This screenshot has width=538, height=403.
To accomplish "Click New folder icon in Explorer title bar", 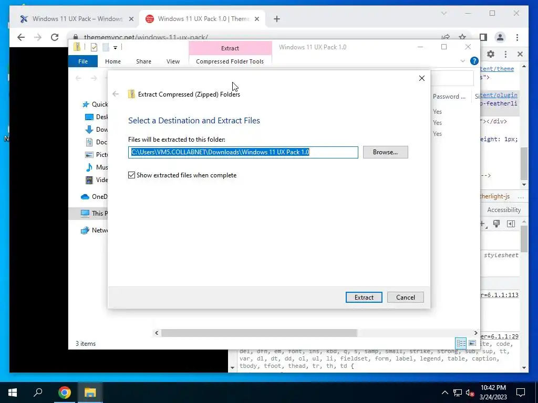I will (x=106, y=47).
